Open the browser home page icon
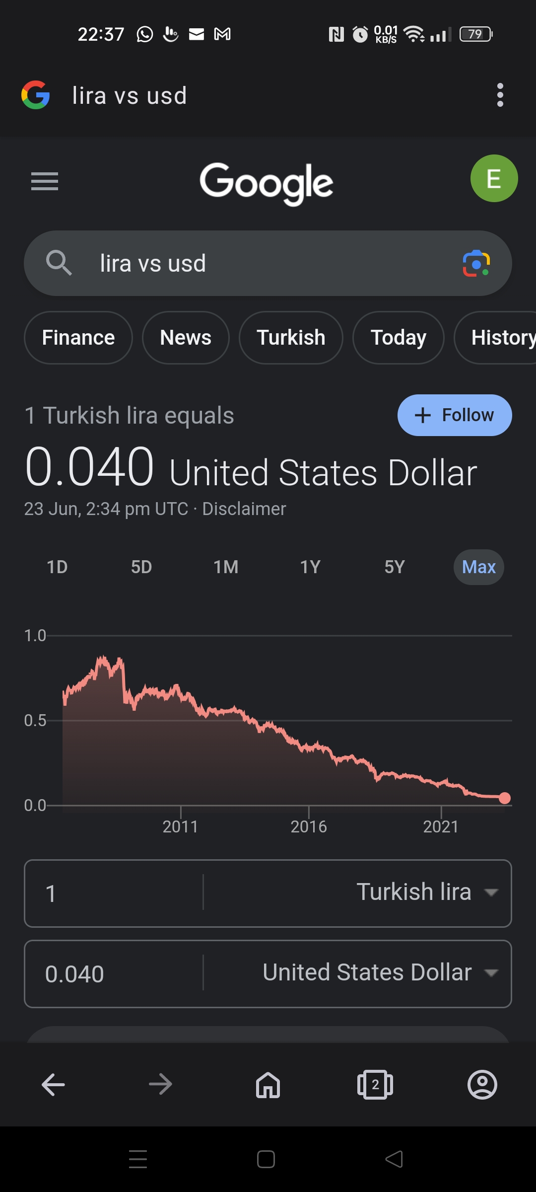This screenshot has width=536, height=1192. (x=268, y=1085)
